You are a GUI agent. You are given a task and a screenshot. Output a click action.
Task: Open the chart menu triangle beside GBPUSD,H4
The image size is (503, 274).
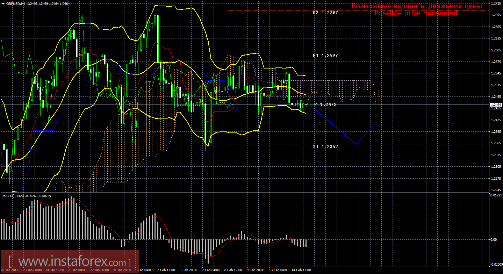[3, 3]
